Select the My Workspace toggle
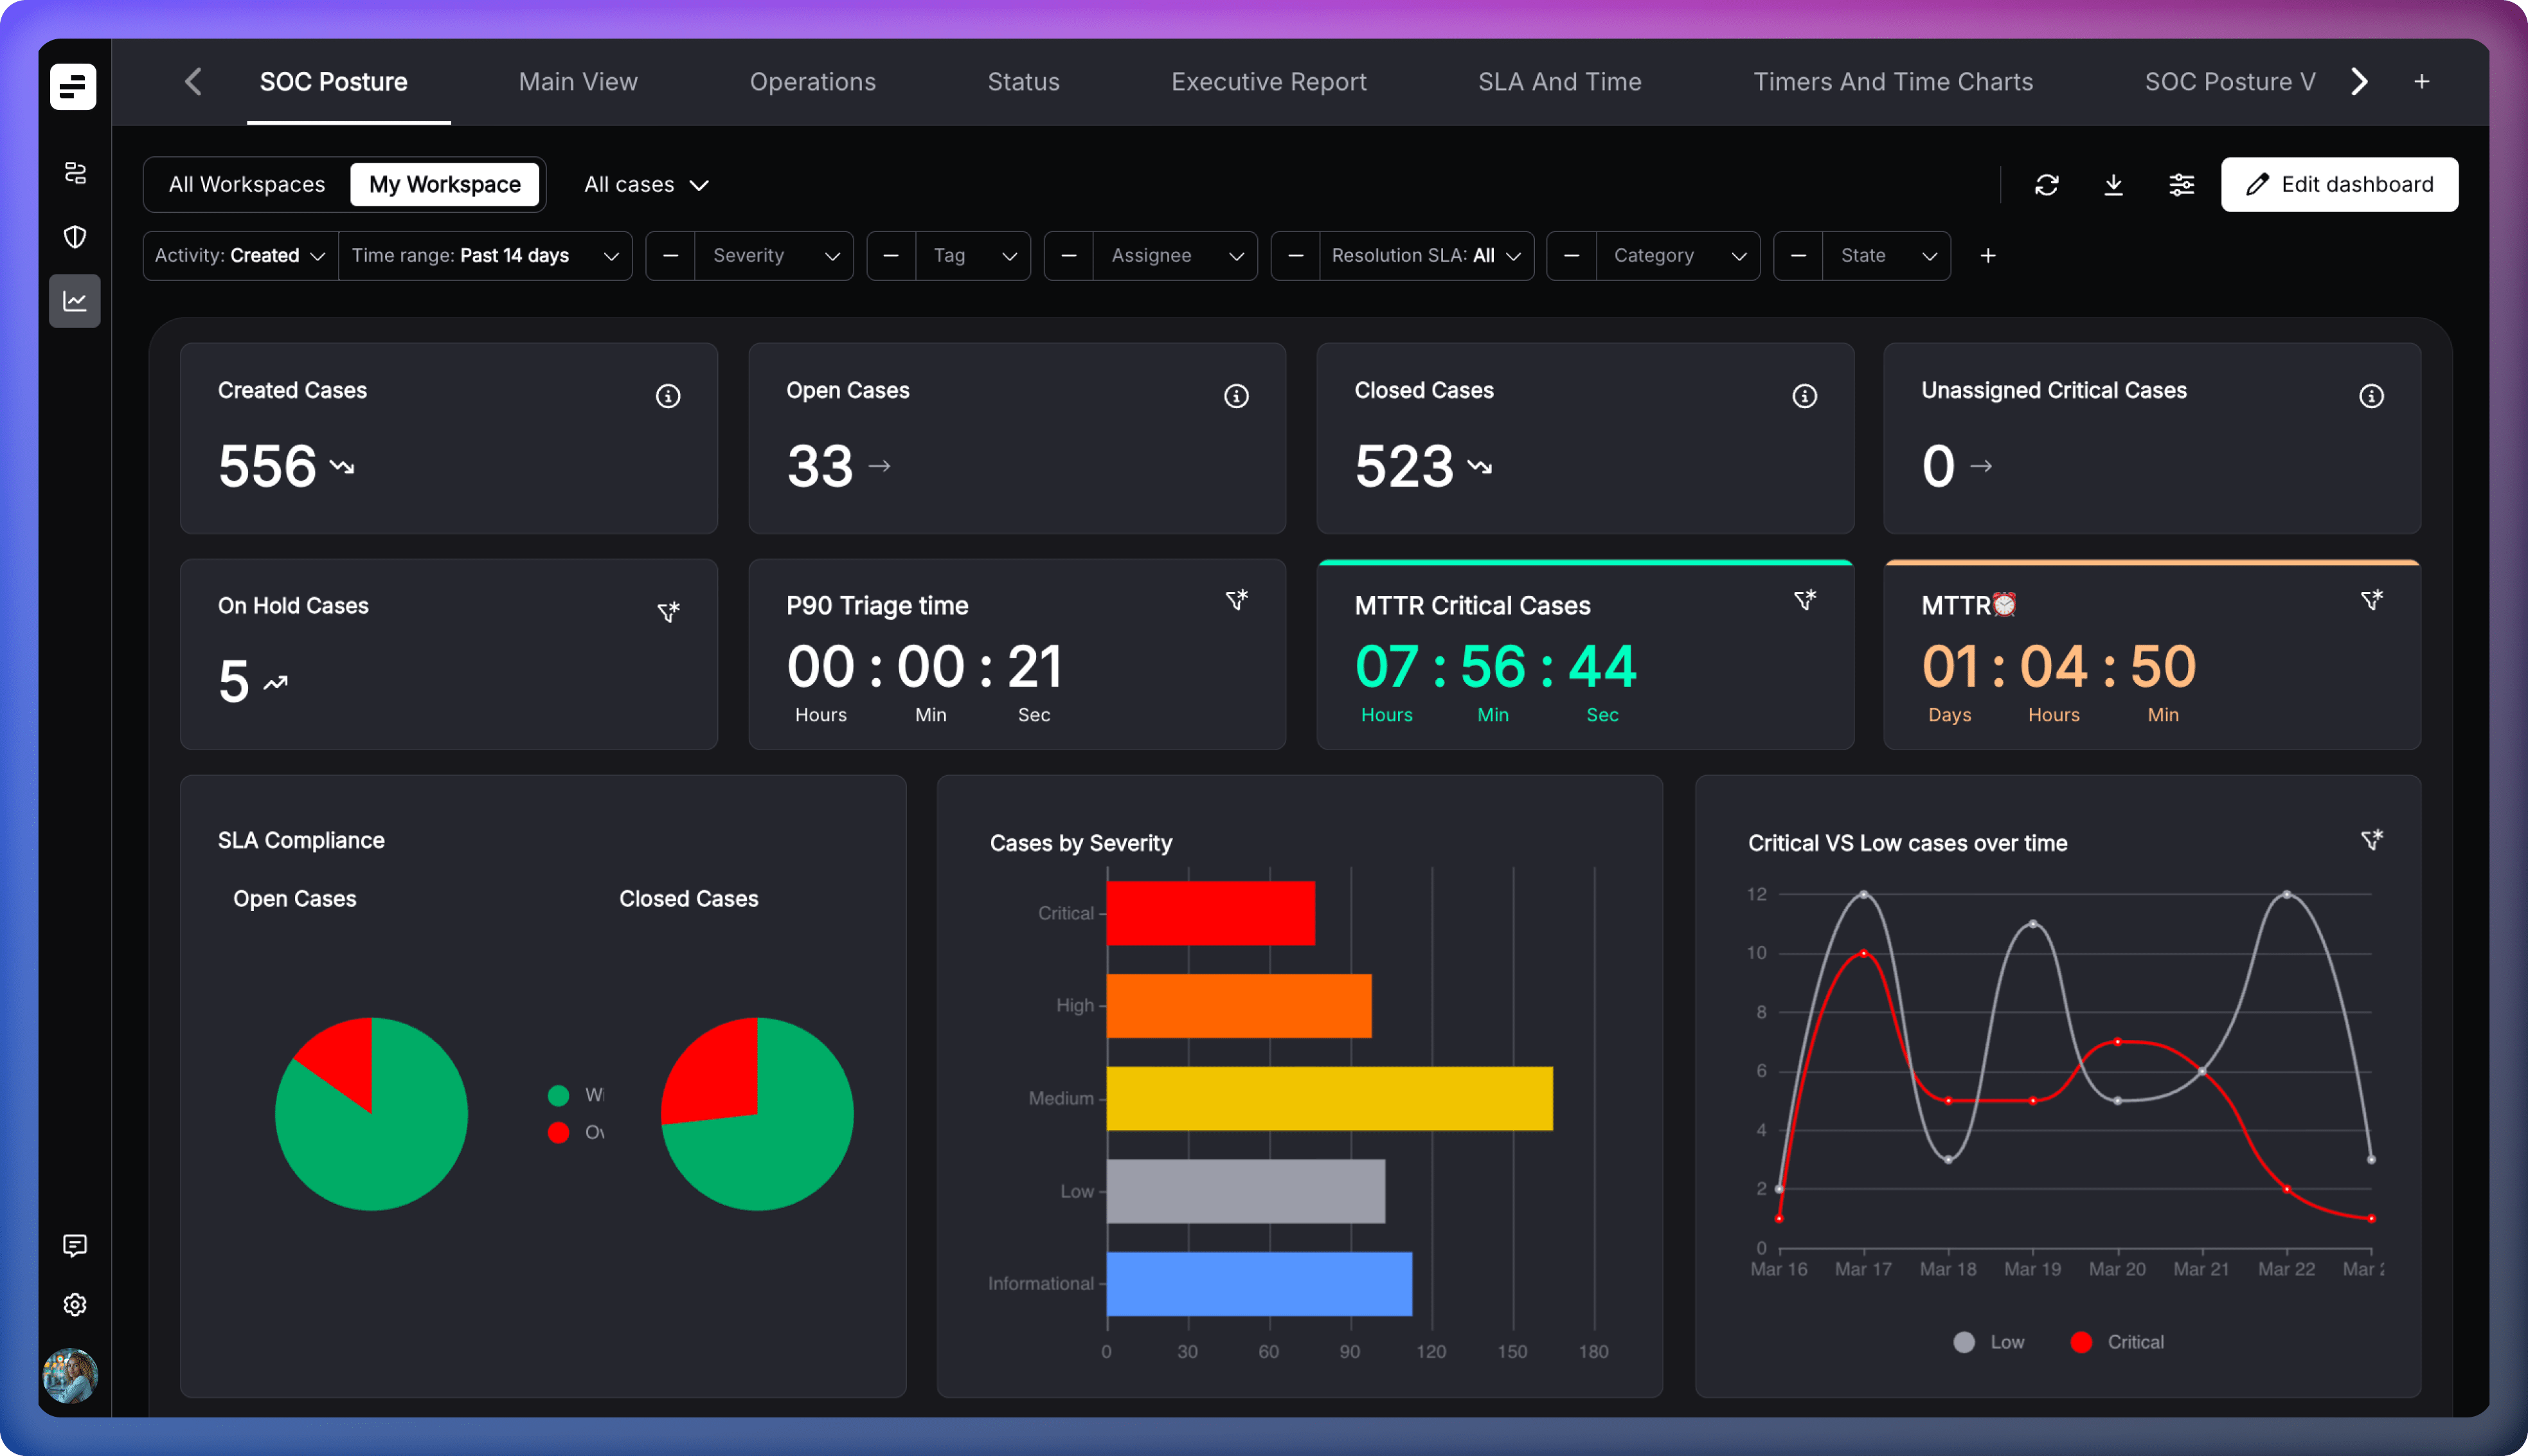This screenshot has height=1456, width=2528. (x=445, y=185)
